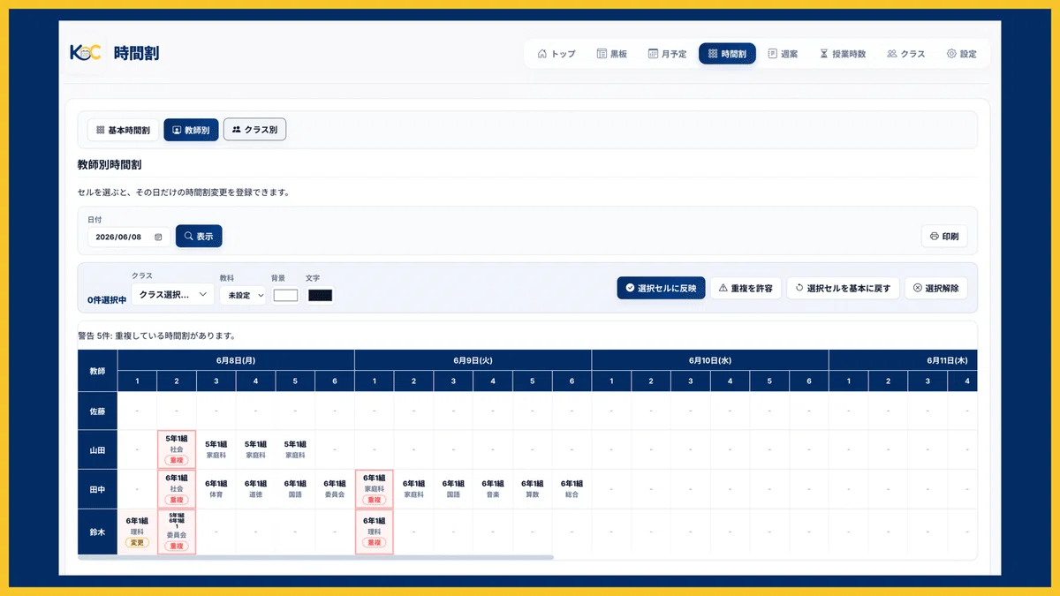Viewport: 1060px width, 596px height.
Task: Go to トップ home page
Action: click(x=556, y=54)
